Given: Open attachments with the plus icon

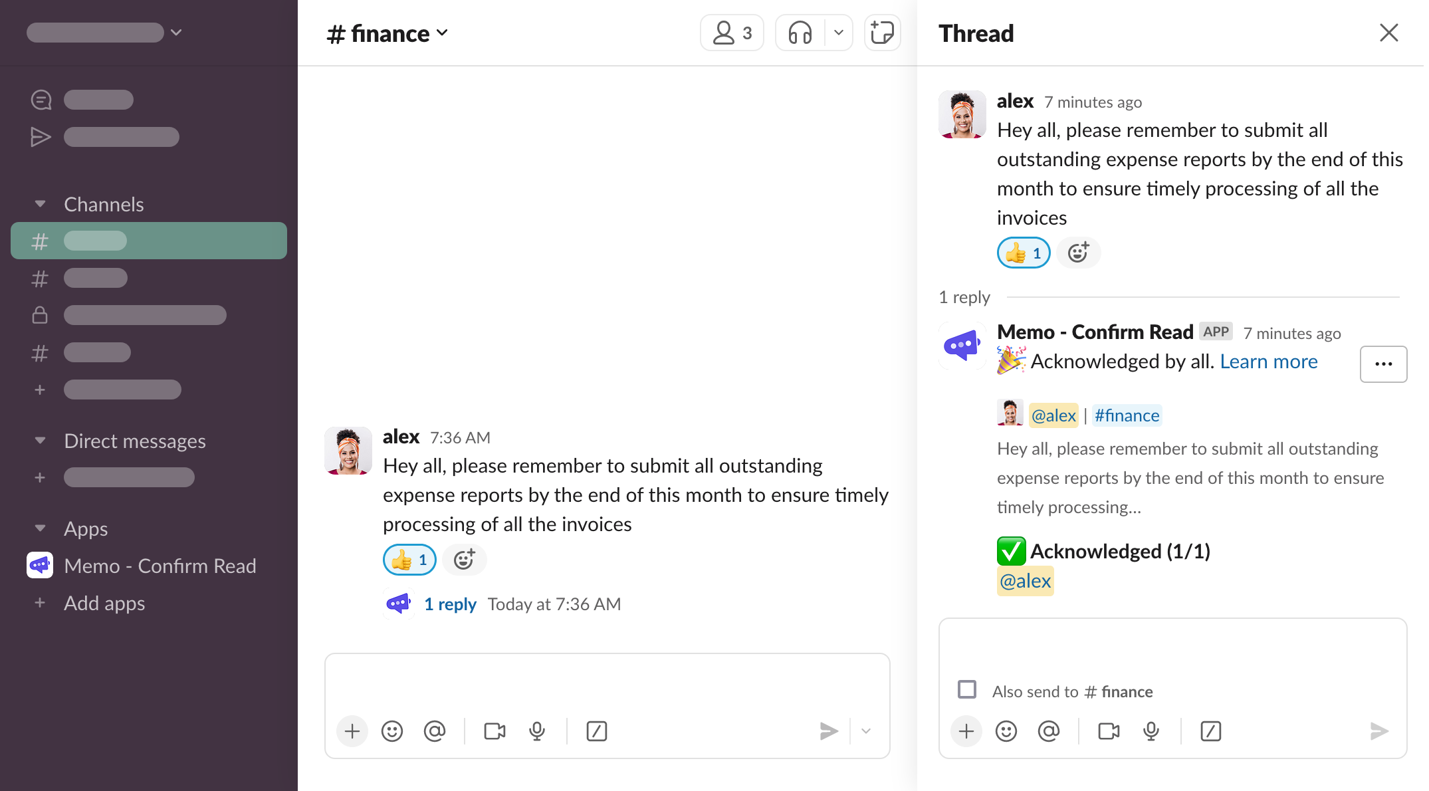Looking at the screenshot, I should (x=352, y=731).
